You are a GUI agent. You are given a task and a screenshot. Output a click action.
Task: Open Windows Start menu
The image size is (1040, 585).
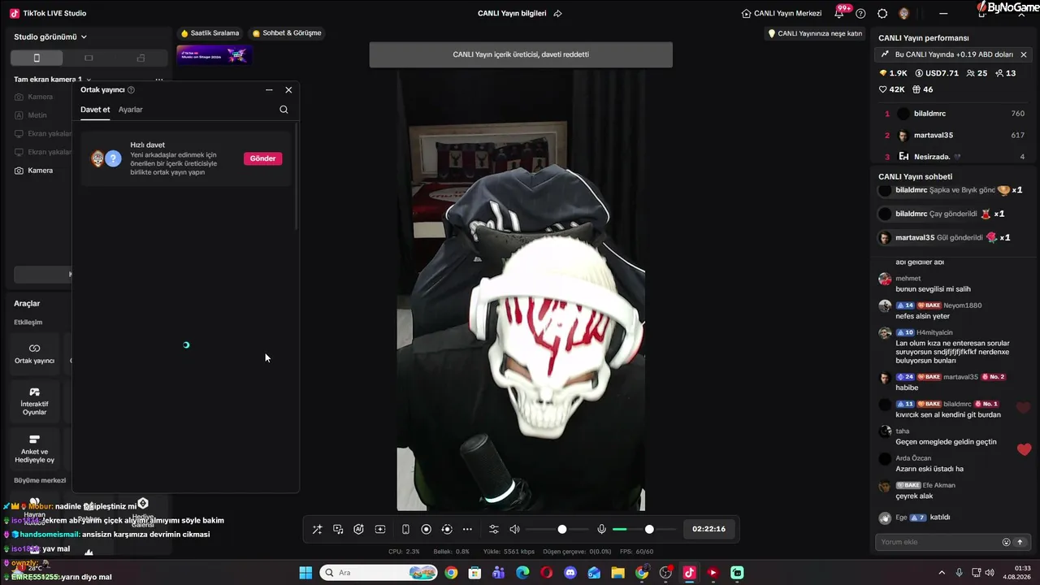click(305, 573)
